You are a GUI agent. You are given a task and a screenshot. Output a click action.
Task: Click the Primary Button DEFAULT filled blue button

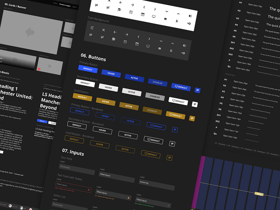(88, 69)
